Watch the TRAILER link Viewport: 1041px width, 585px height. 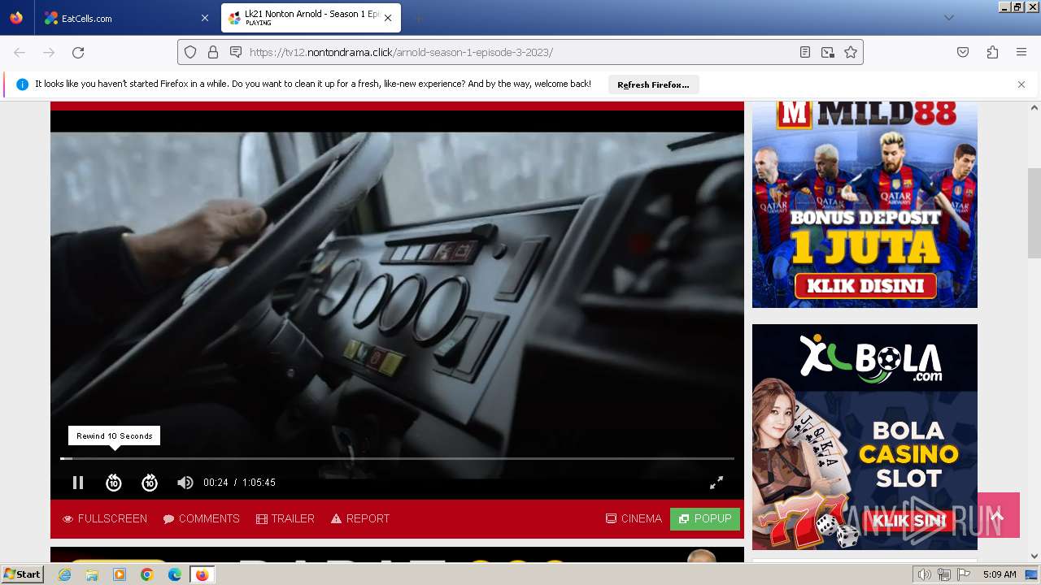click(x=285, y=518)
